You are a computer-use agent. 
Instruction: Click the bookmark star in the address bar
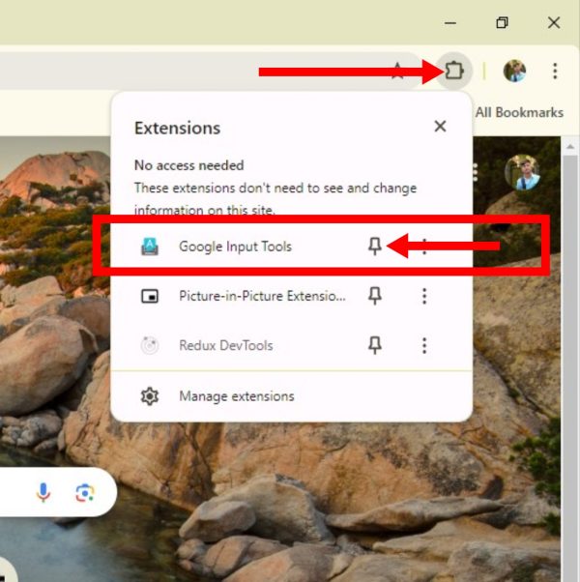click(398, 71)
